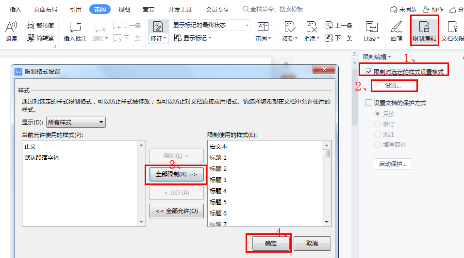Select the 批注 radio button
The width and height of the screenshot is (464, 258).
tap(378, 134)
